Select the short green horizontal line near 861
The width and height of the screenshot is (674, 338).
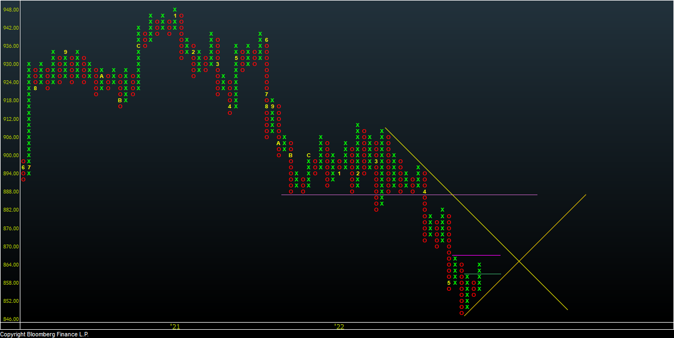(x=482, y=274)
